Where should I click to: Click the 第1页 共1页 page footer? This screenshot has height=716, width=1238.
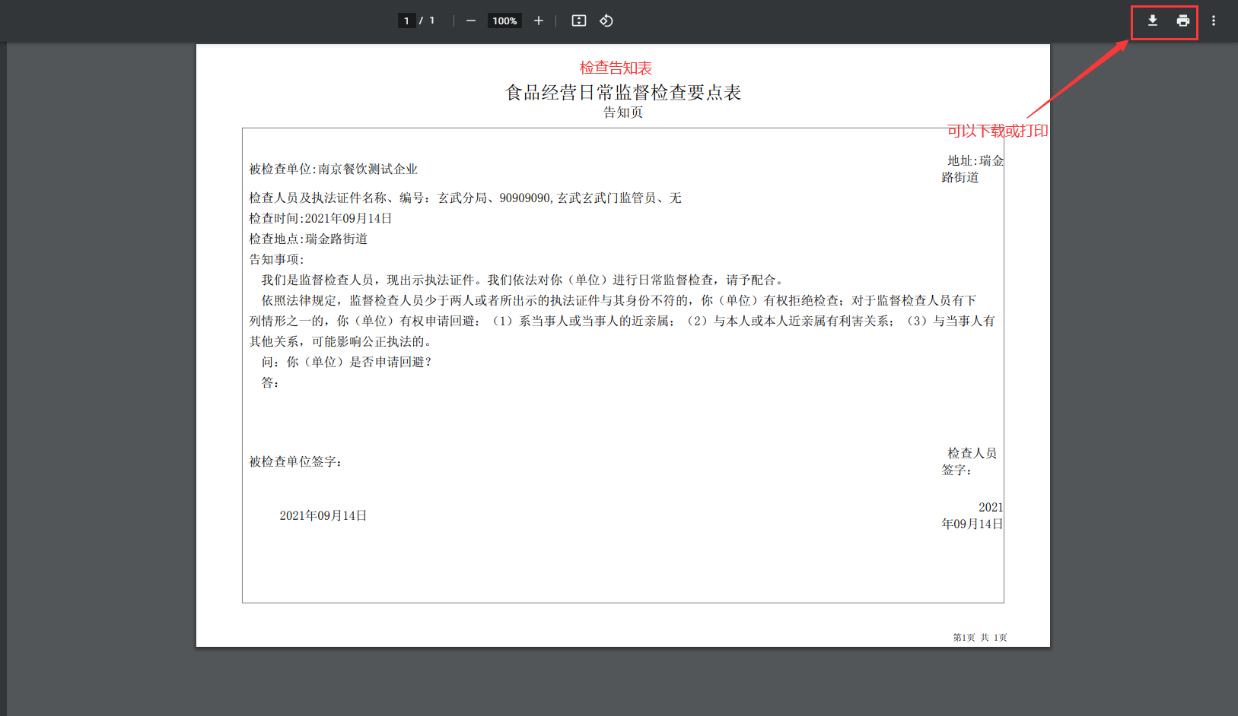tap(979, 638)
